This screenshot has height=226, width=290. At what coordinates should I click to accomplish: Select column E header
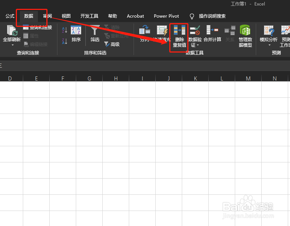click(x=36, y=79)
